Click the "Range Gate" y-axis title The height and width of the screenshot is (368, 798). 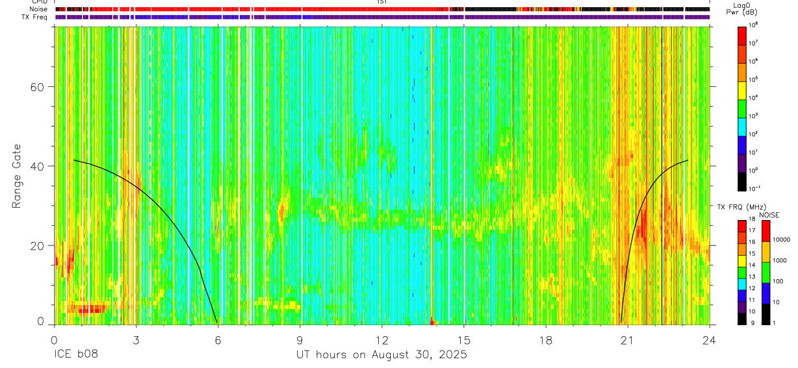(x=17, y=176)
